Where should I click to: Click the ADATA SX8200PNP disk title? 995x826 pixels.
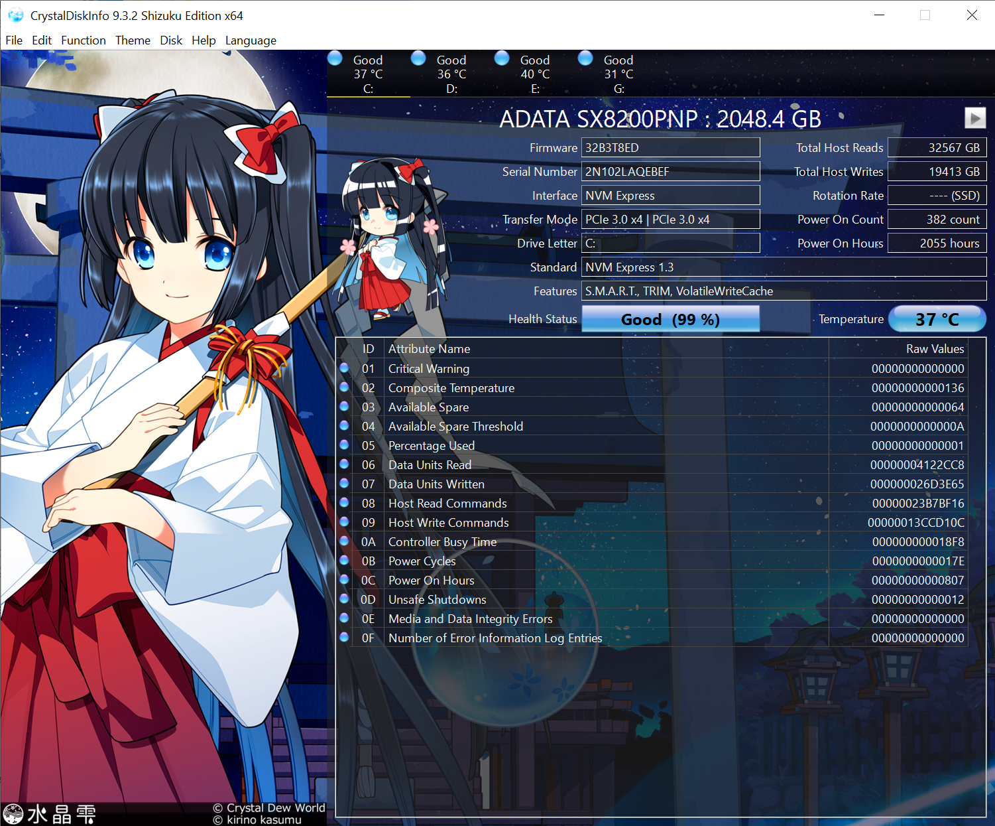click(x=660, y=119)
